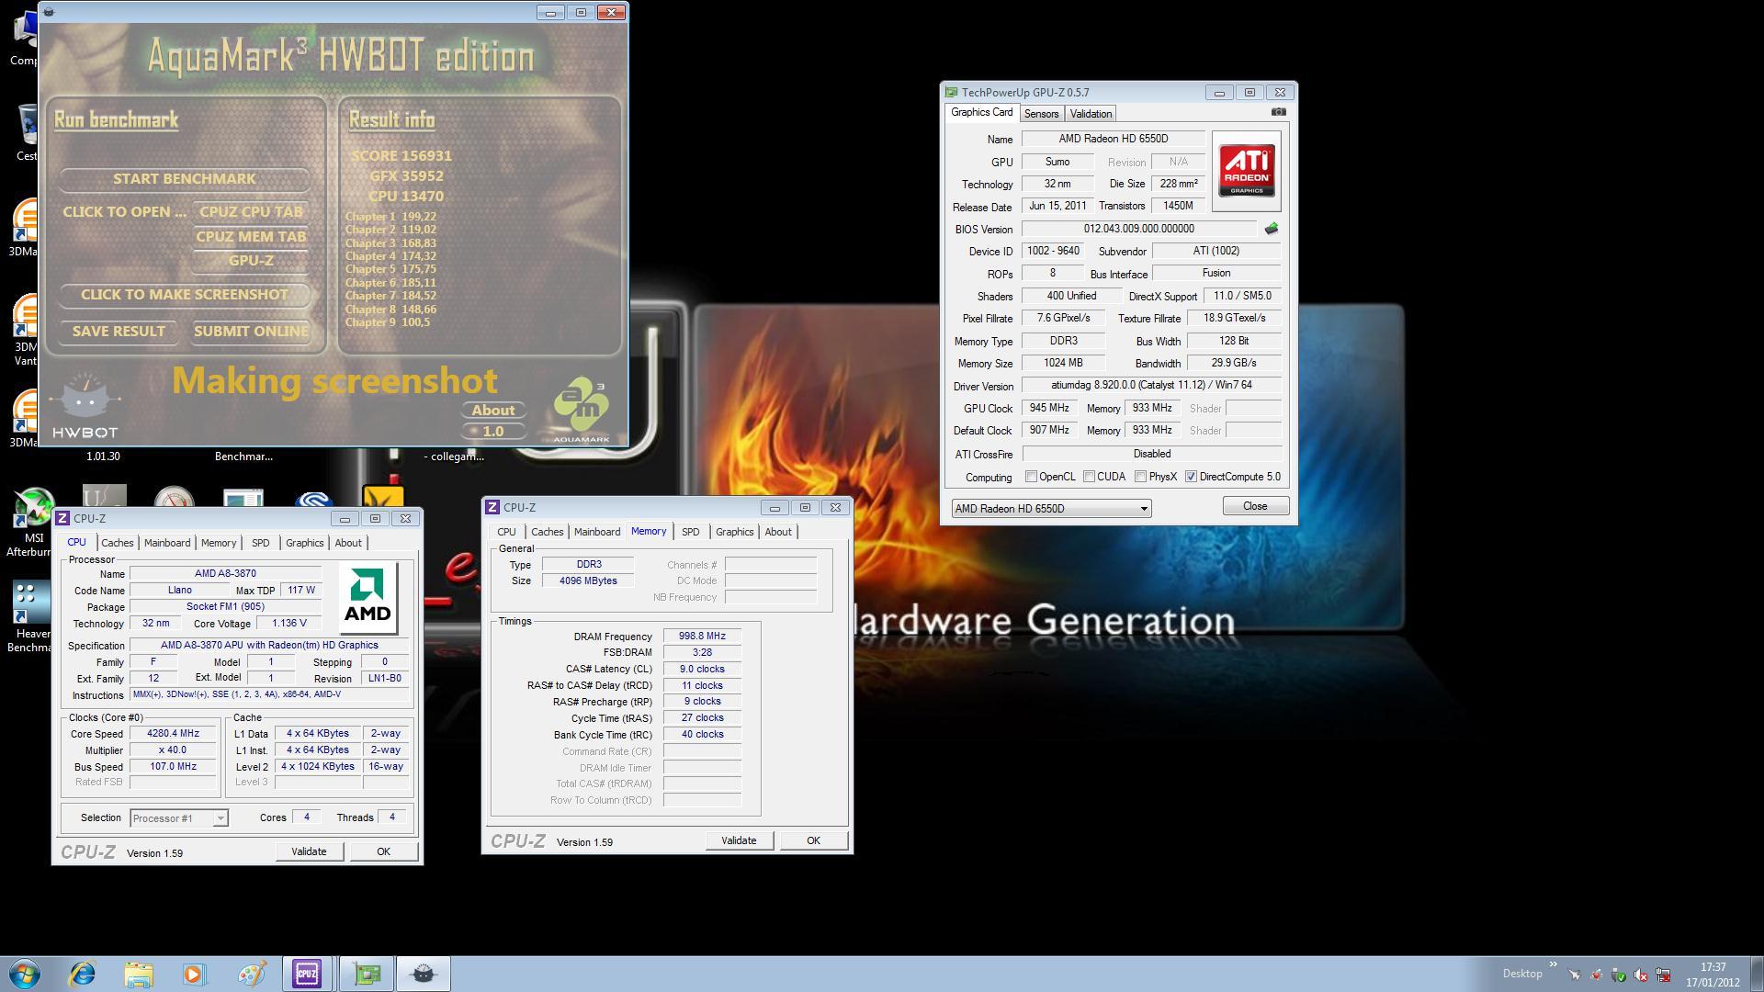Open the Processor #1 selection dropdown
Viewport: 1764px width, 992px height.
tap(178, 817)
